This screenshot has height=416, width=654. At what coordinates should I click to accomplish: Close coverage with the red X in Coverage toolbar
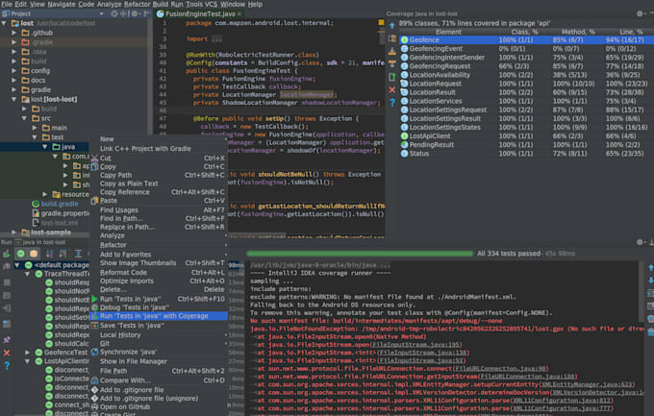coord(392,89)
